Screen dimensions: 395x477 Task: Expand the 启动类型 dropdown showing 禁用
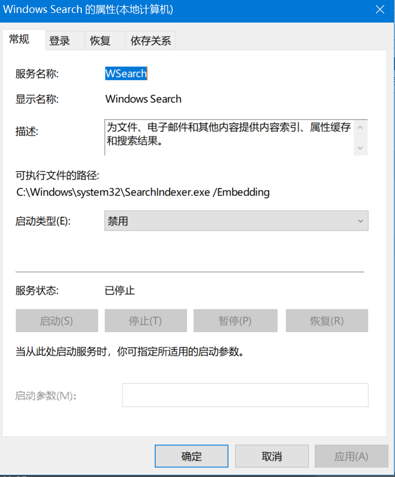[236, 221]
